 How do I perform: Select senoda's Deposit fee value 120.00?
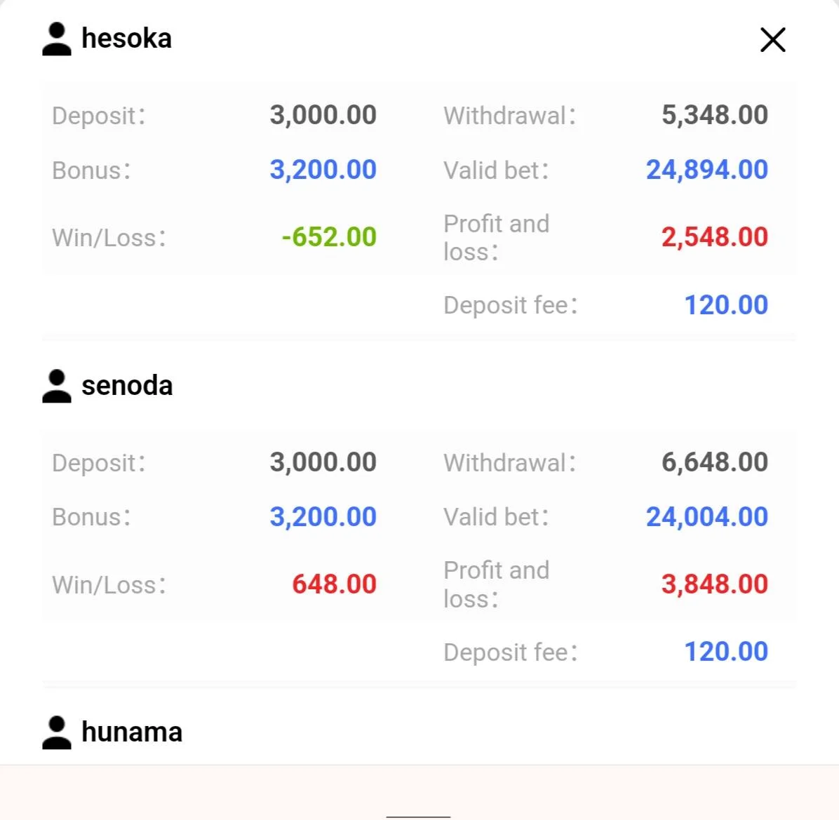726,652
